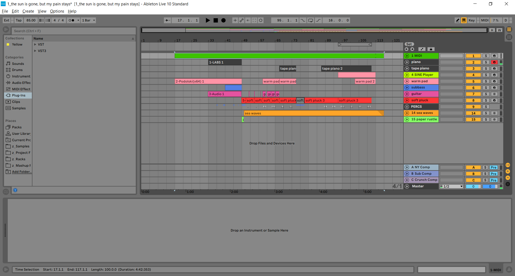Viewport: 515px width, 276px height.
Task: Click the Key map mode button
Action: (472, 20)
